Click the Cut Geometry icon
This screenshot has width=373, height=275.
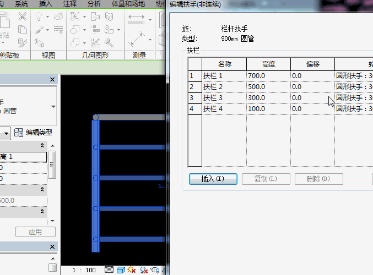click(x=75, y=30)
